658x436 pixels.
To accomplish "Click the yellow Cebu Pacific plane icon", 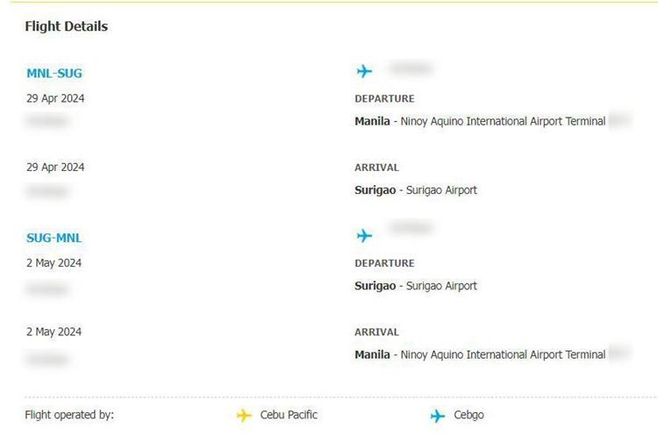I will 244,416.
